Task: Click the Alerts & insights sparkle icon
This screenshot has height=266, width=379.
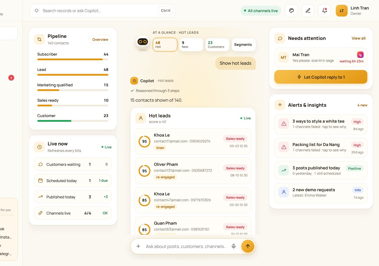Action: [280, 105]
